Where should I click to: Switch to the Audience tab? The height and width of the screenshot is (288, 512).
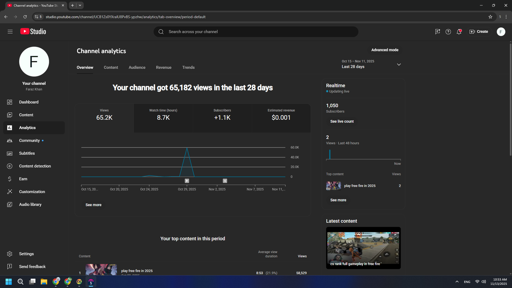coord(137,68)
